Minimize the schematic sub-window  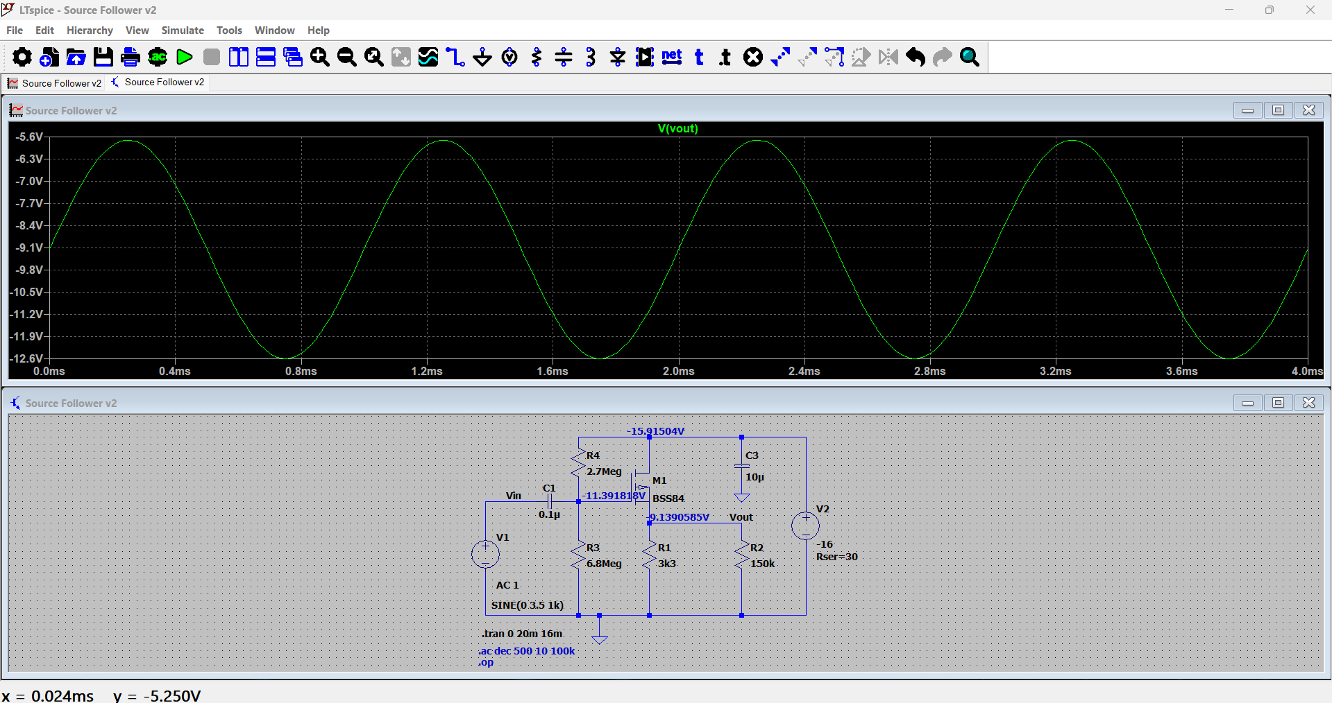1247,403
